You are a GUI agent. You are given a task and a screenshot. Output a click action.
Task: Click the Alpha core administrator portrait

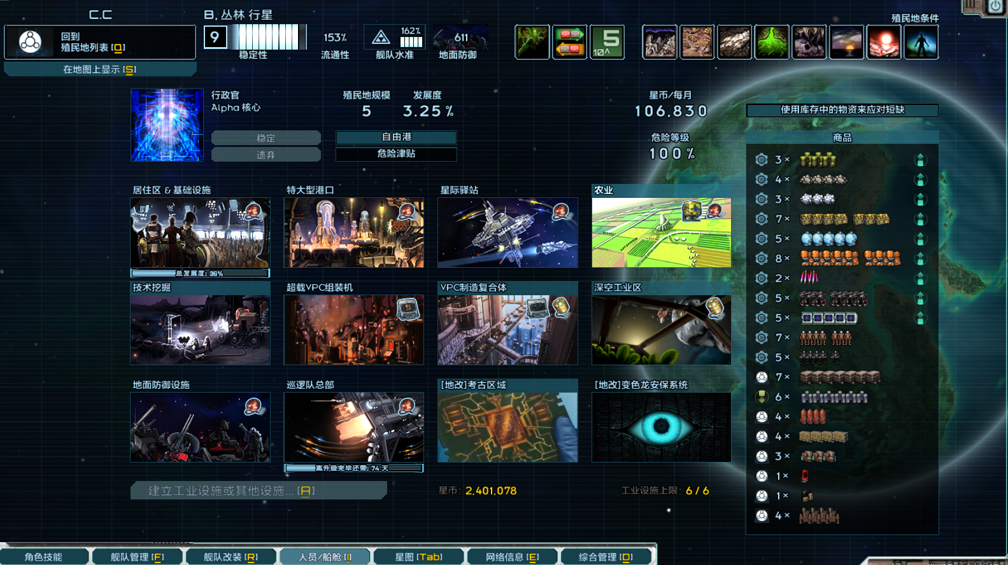(167, 125)
